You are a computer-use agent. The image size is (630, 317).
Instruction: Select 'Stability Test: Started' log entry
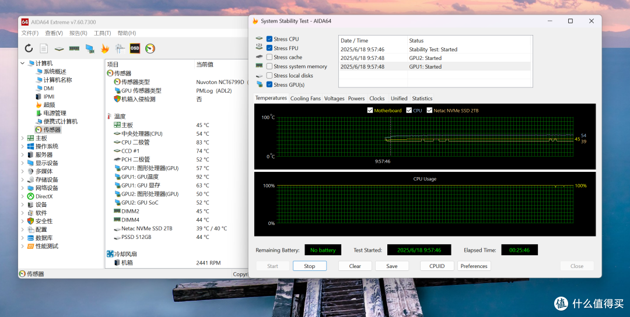click(435, 50)
